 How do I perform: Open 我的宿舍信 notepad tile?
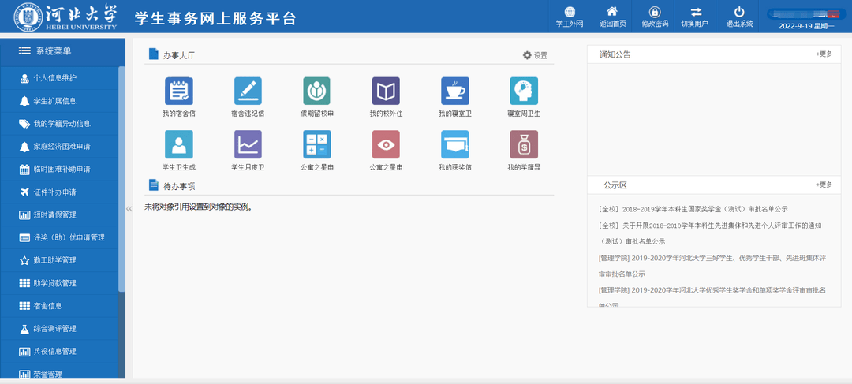pyautogui.click(x=179, y=91)
